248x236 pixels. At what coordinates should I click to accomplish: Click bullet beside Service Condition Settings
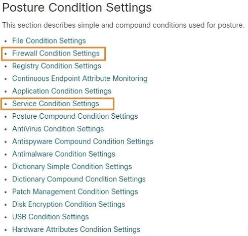click(x=6, y=104)
